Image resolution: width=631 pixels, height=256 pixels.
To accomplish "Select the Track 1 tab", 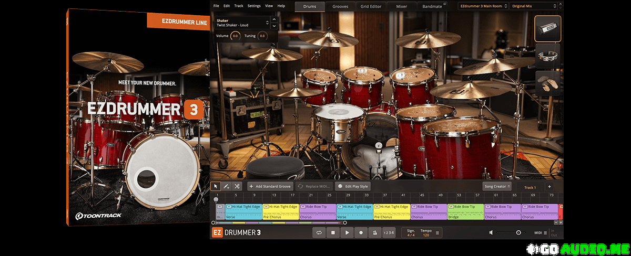I will 530,187.
